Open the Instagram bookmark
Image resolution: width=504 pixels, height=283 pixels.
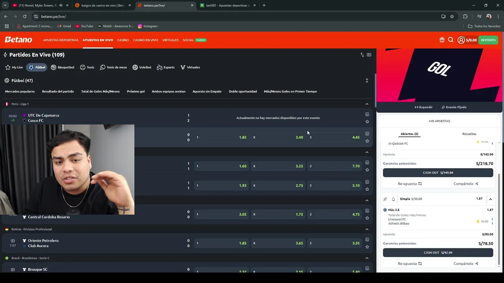(148, 26)
